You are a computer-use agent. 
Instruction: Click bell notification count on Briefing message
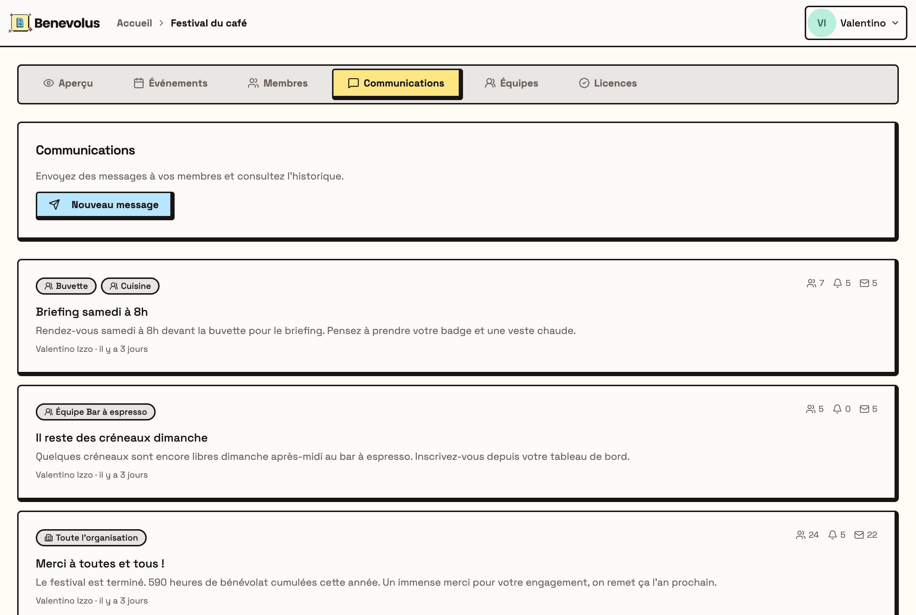click(x=842, y=283)
